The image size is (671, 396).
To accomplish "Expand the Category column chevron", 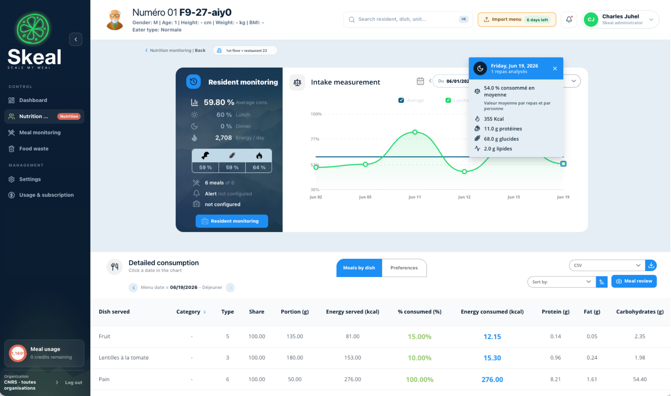I will [x=205, y=312].
